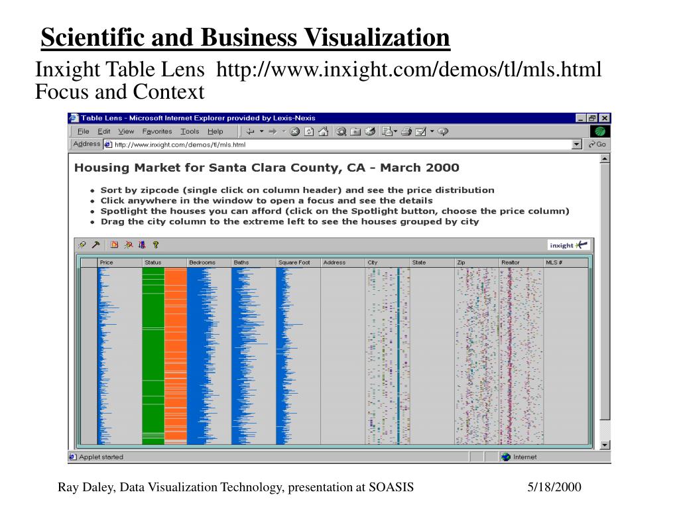The height and width of the screenshot is (509, 679).
Task: Click the green Status column bar
Action: point(153,356)
